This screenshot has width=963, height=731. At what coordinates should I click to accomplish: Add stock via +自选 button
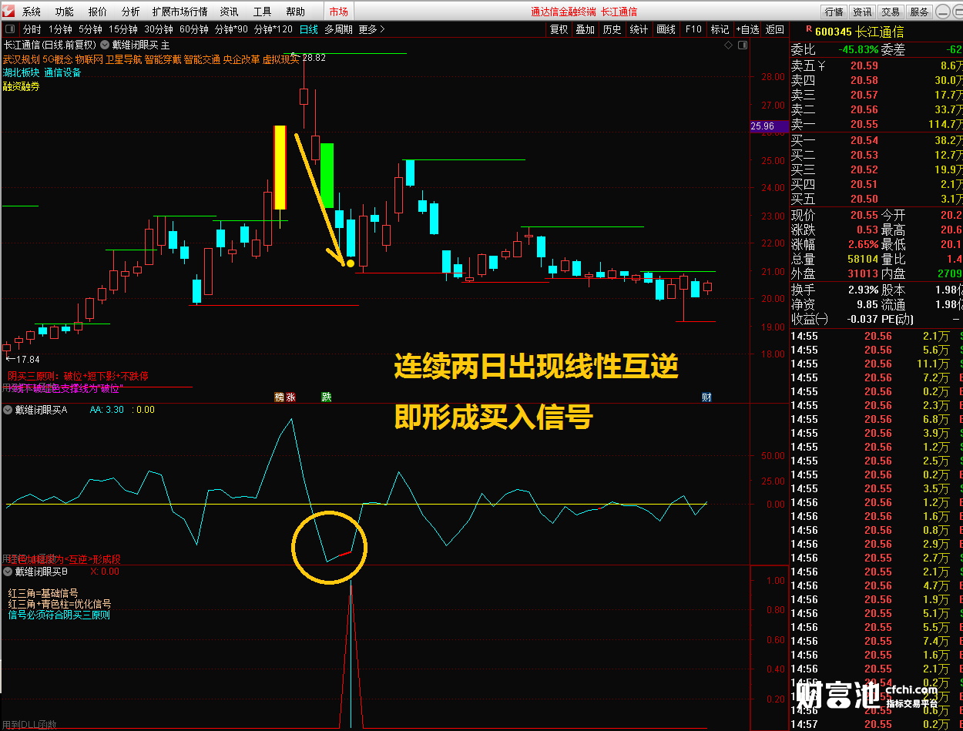(747, 29)
